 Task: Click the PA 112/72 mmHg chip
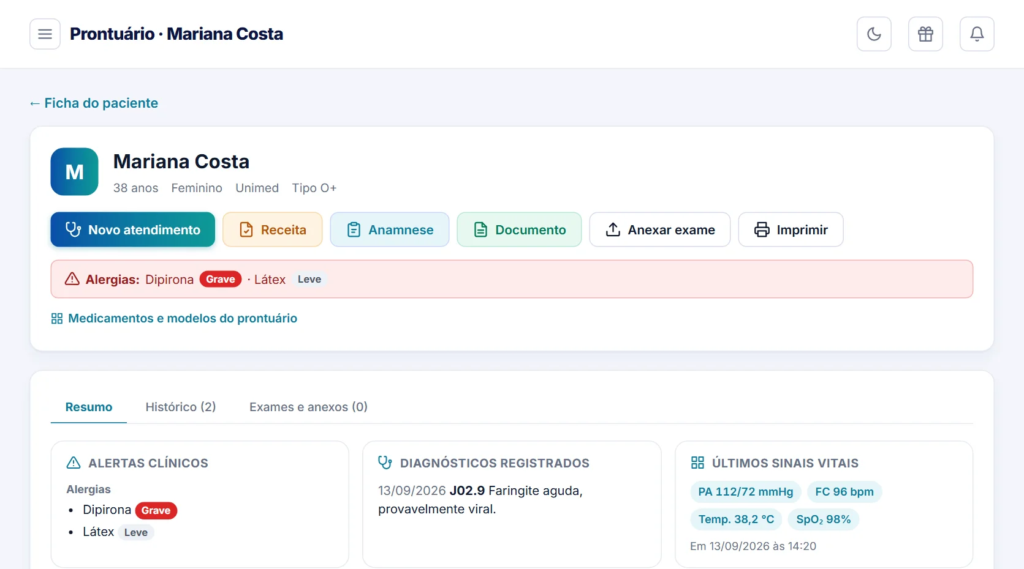[746, 492]
